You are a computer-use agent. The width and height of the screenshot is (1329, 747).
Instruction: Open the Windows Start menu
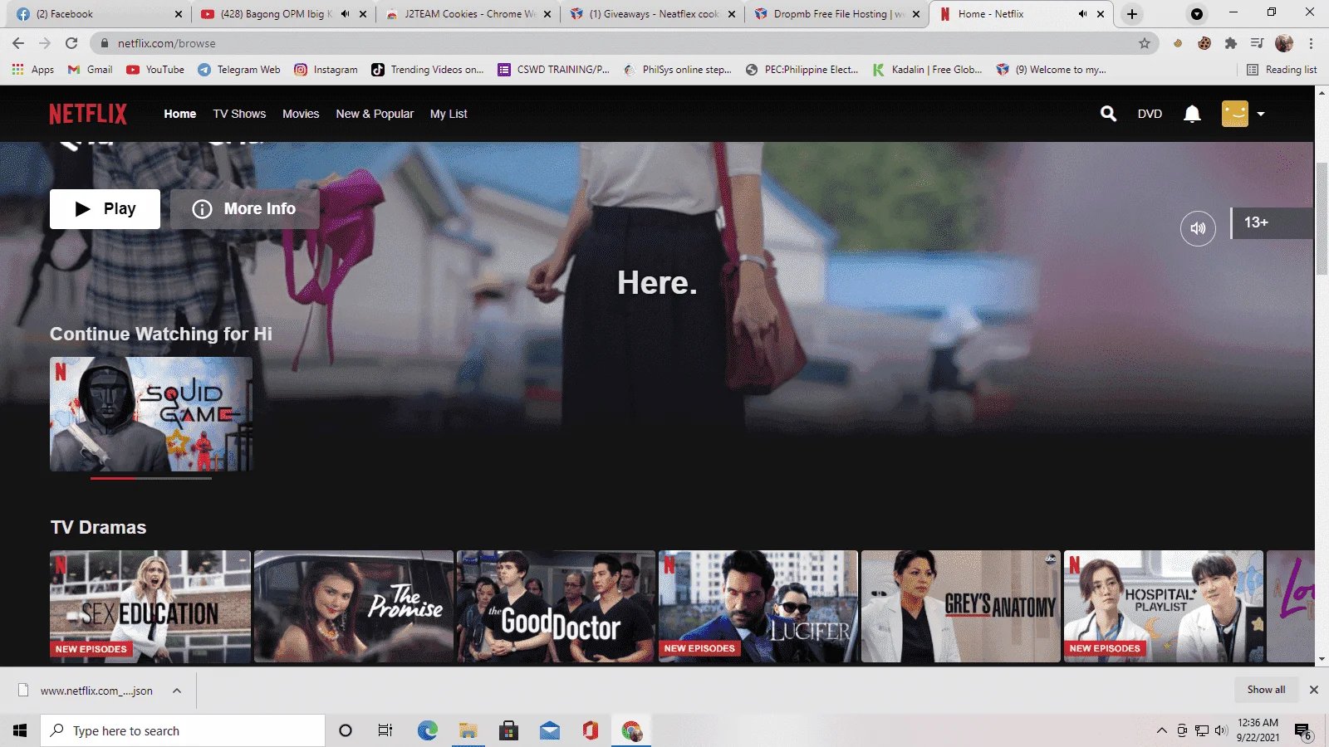pyautogui.click(x=20, y=730)
